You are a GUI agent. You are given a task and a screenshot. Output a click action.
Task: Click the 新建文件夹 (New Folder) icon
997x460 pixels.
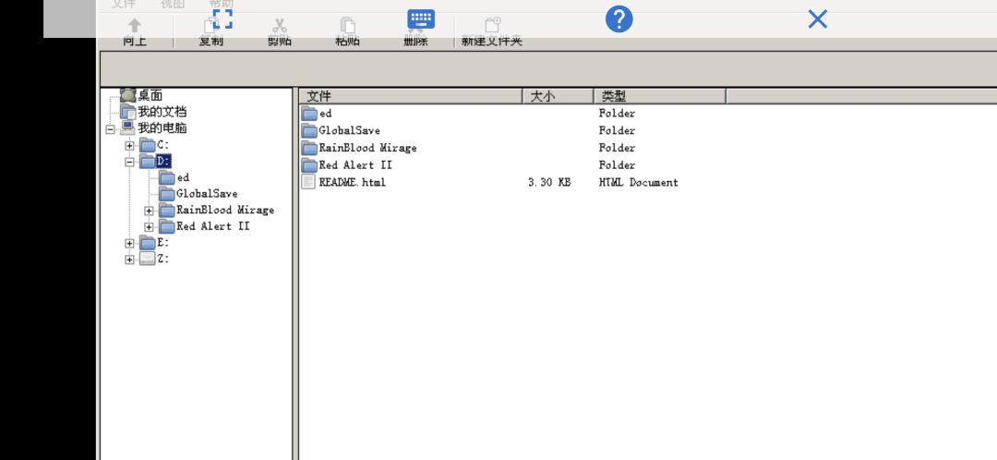click(x=492, y=26)
